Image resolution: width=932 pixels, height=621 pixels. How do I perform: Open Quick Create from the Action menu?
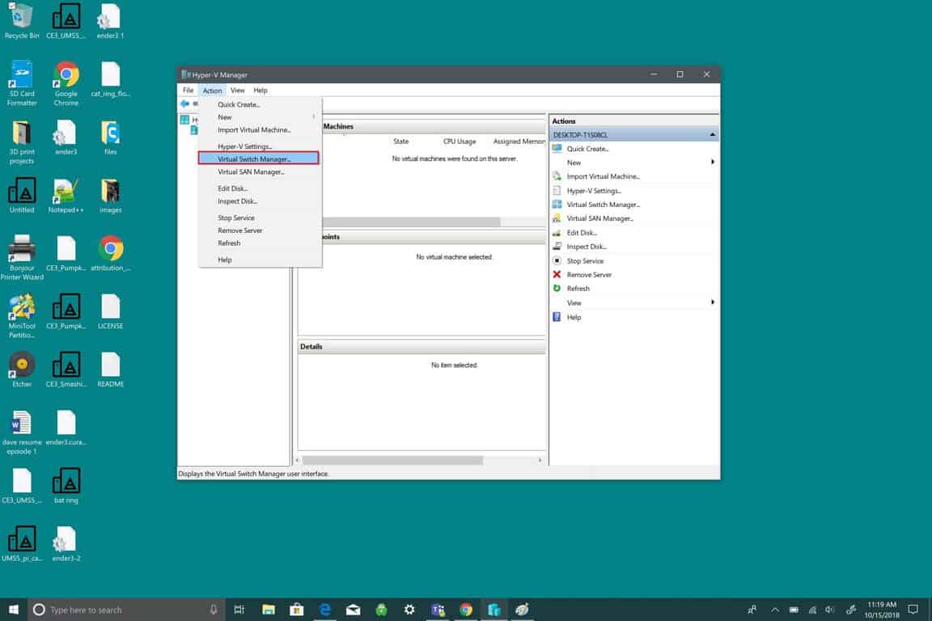pos(239,104)
